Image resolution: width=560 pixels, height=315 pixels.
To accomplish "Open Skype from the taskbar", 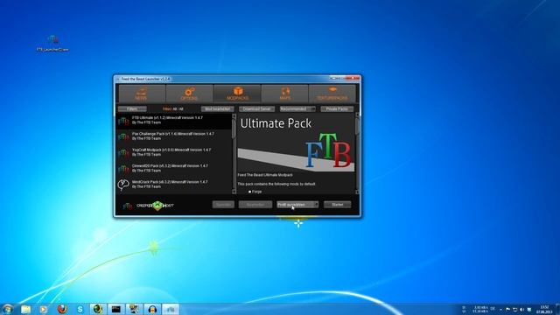I will point(80,309).
